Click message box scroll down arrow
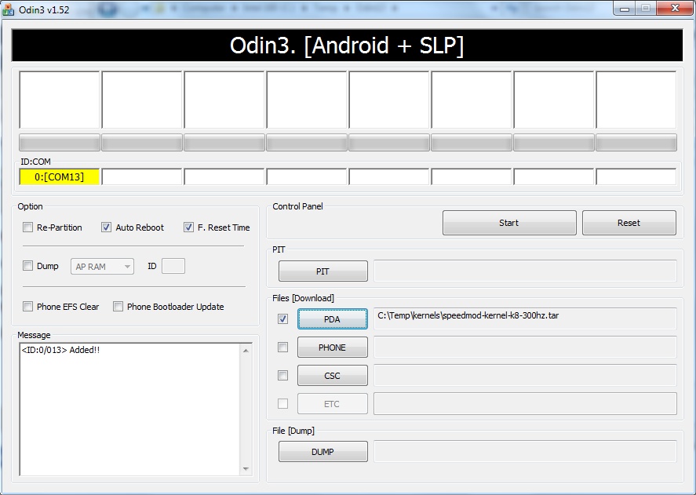Viewport: 696px width, 495px height. (x=246, y=469)
